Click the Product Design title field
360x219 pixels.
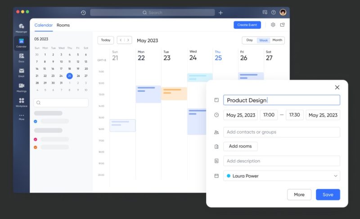click(282, 100)
